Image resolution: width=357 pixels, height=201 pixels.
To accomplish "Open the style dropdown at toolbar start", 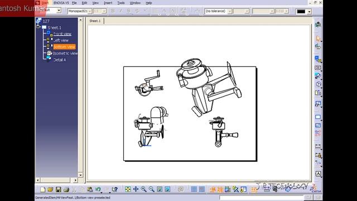I will point(59,10).
